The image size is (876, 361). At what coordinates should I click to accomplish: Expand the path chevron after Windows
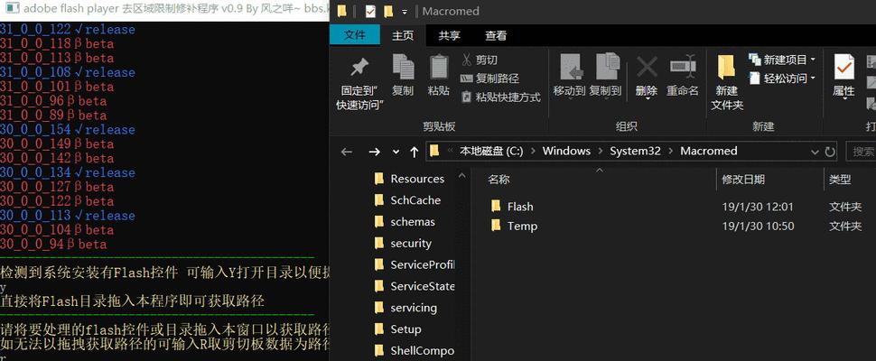(600, 152)
